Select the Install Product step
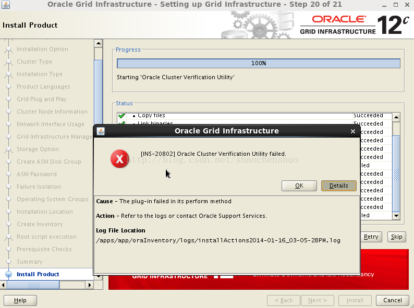Viewport: 414px width, 308px height. click(38, 274)
